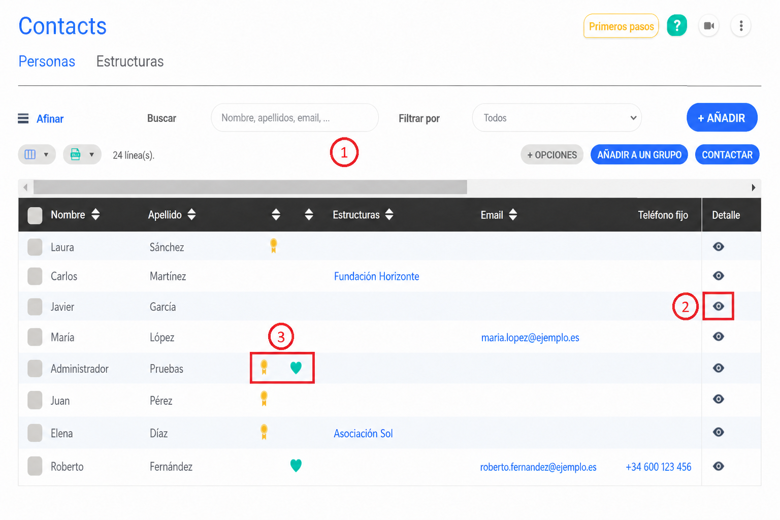Open the Fundación Horizonte structure link
This screenshot has width=780, height=520.
[376, 276]
